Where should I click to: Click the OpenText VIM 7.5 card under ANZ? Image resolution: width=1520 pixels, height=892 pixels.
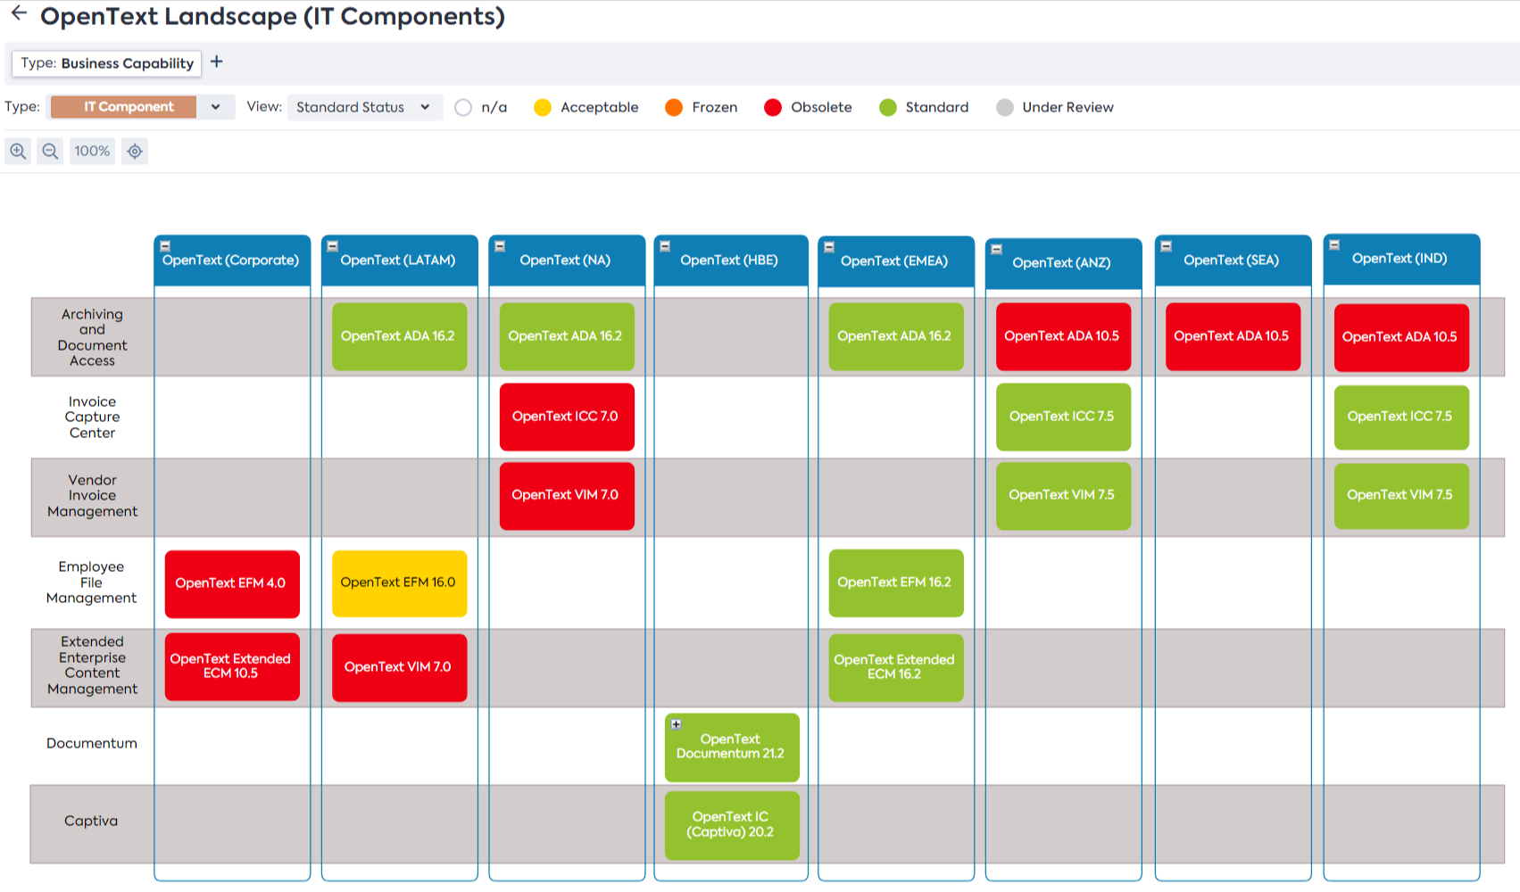coord(1063,496)
